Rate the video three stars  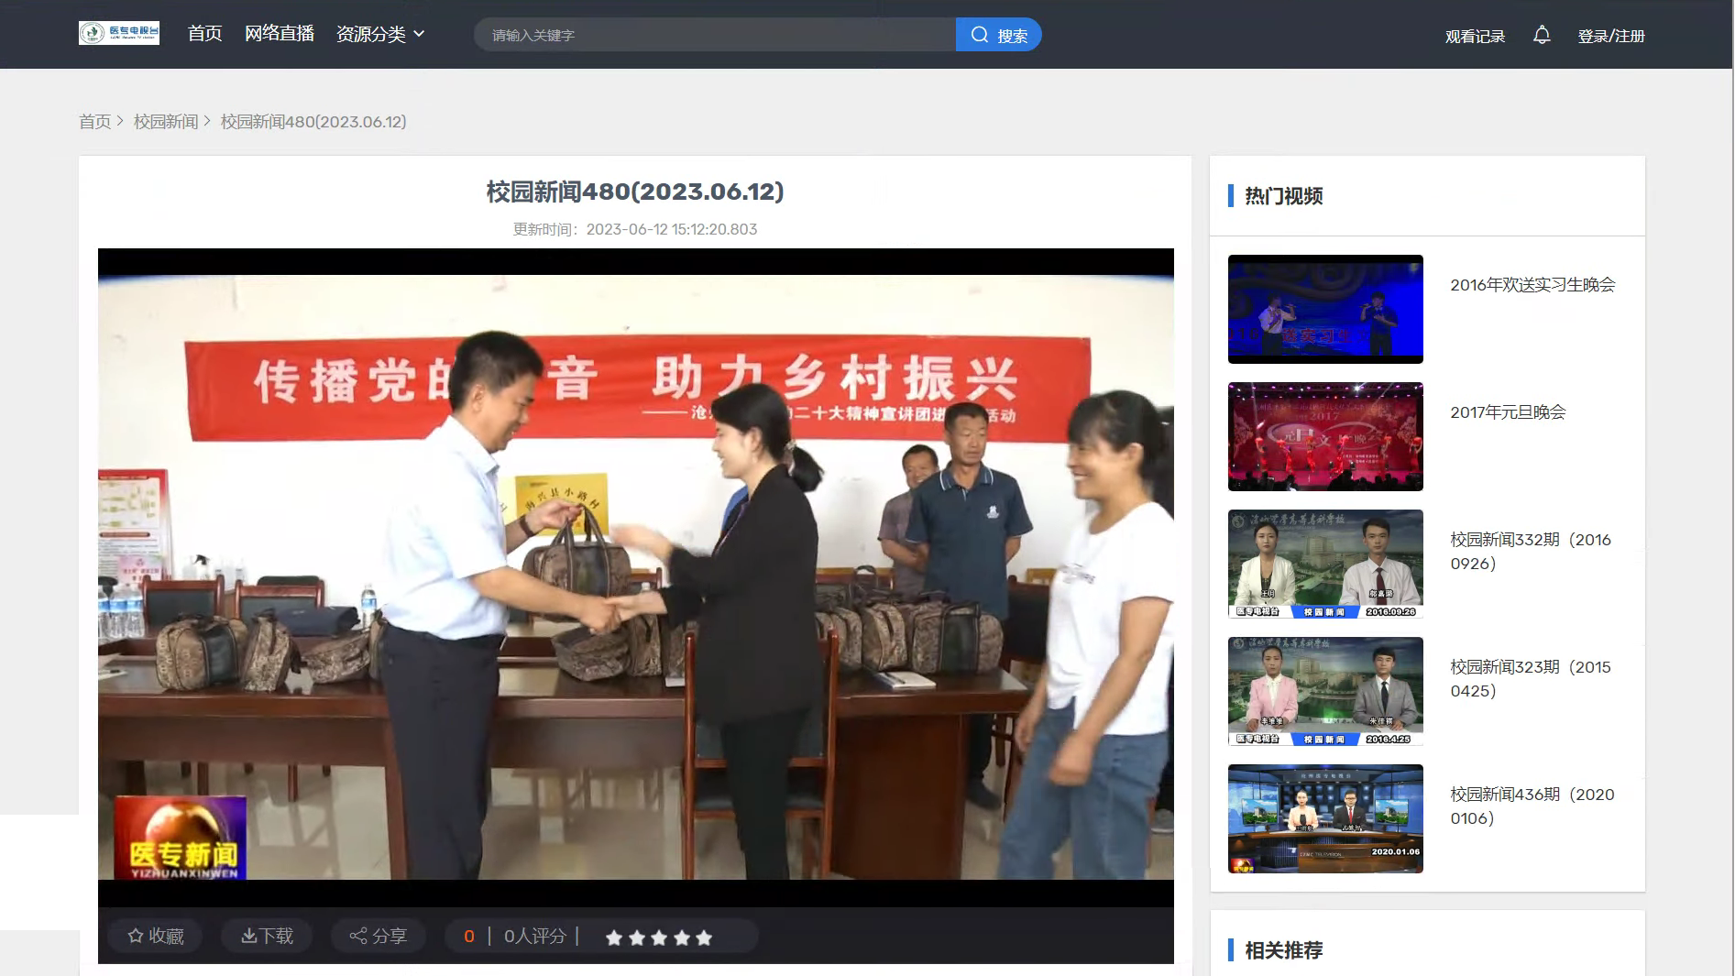(x=659, y=938)
